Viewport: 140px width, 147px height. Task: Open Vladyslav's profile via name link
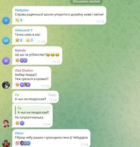click(x=22, y=10)
